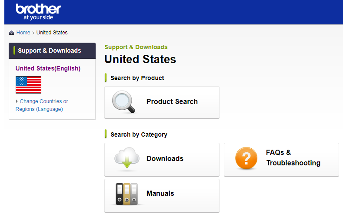Click the cloud download icon

(x=127, y=158)
